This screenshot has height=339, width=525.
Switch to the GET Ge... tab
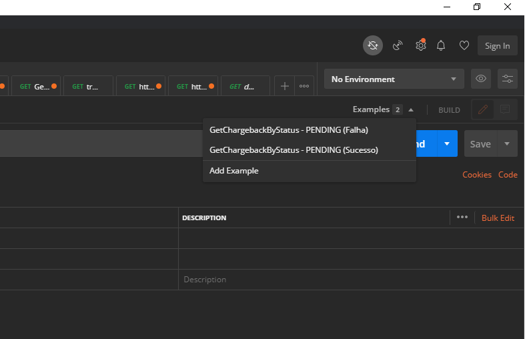[x=36, y=87]
